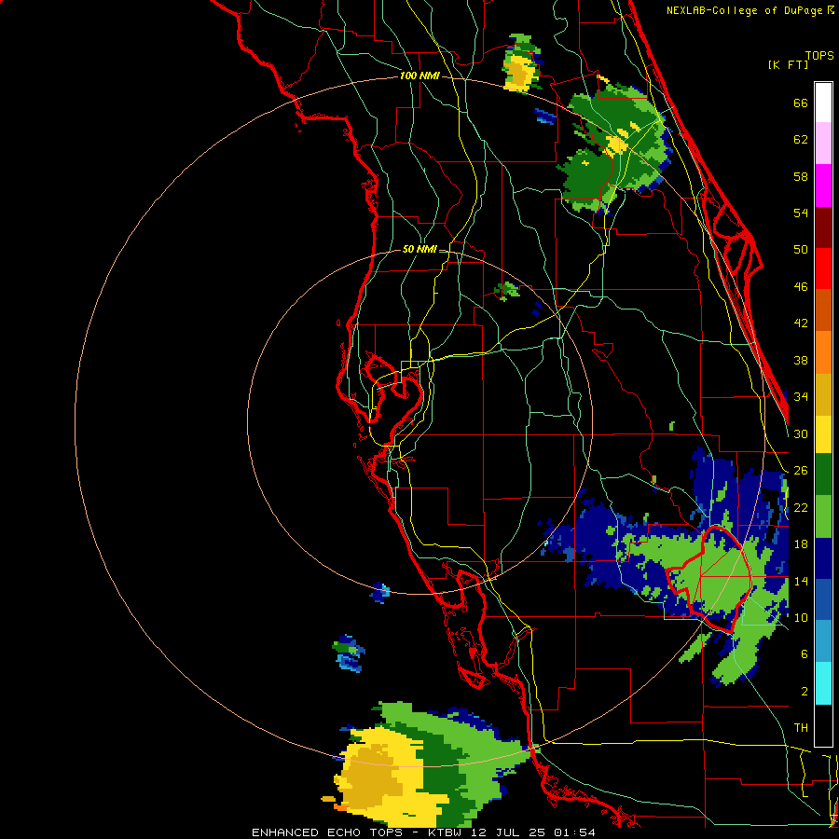Click the "58" legend value
The width and height of the screenshot is (839, 839).
[x=801, y=176]
